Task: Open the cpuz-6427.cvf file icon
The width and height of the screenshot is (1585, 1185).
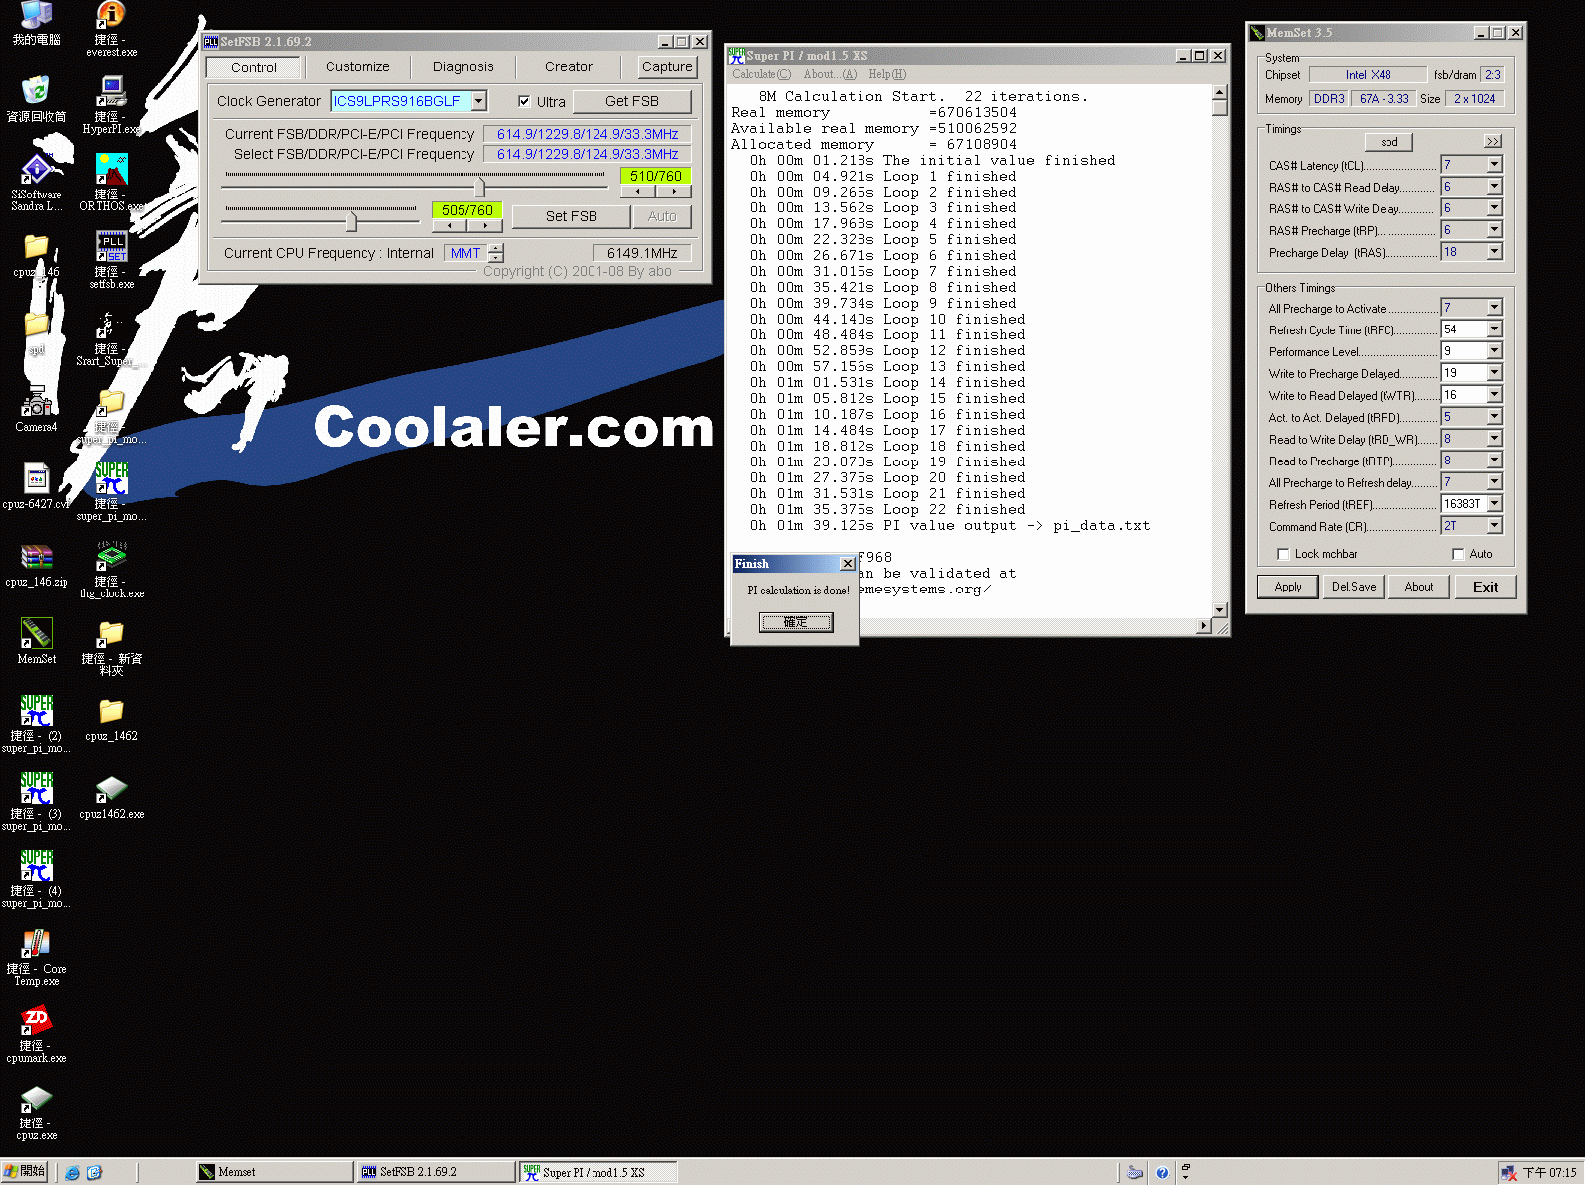Action: 36,485
